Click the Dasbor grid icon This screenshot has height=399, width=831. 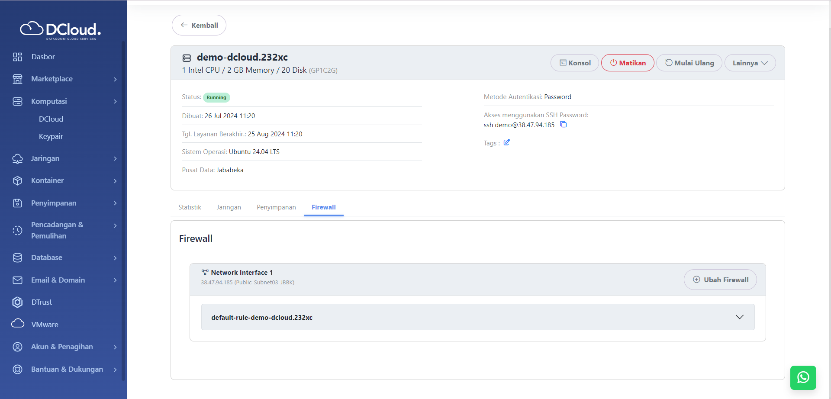(x=17, y=57)
